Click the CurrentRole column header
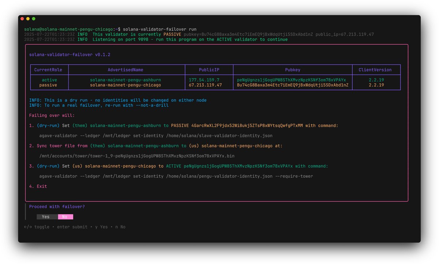Viewport: 439px width, 264px height. (x=48, y=70)
